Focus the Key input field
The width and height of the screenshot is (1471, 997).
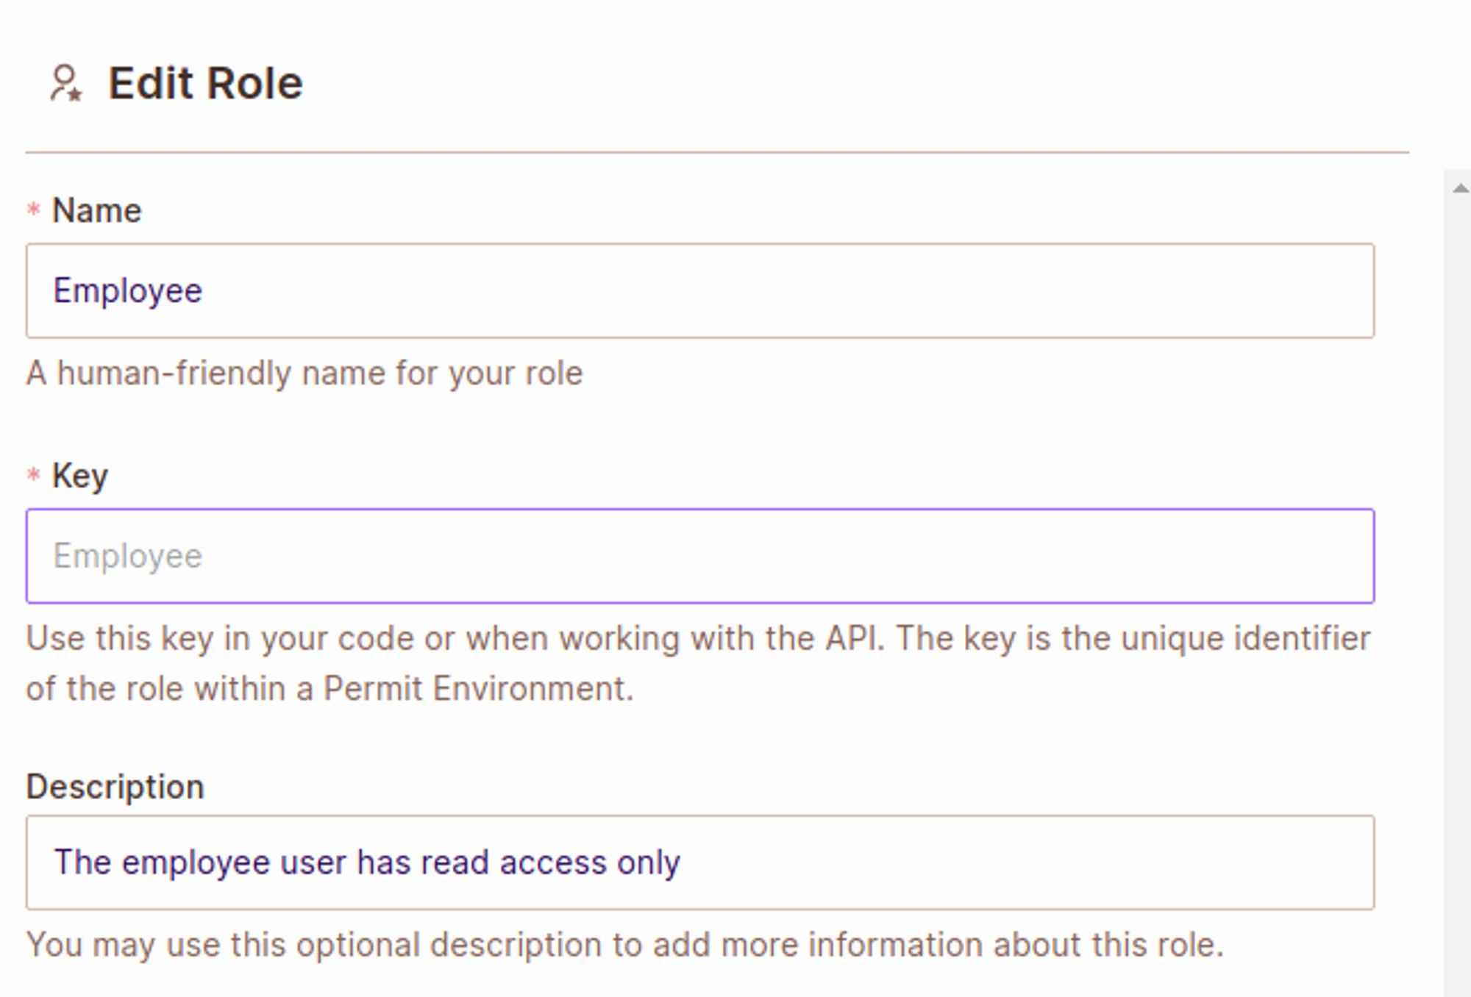699,556
